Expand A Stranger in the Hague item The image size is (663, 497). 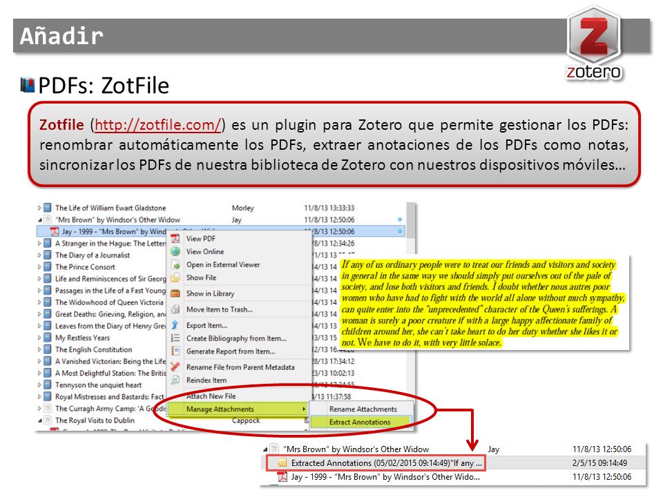pos(39,244)
